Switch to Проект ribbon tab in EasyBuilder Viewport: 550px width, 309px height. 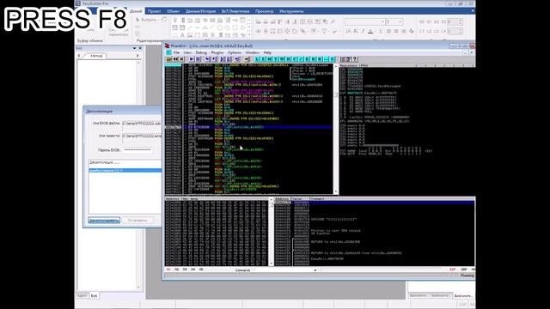click(155, 11)
